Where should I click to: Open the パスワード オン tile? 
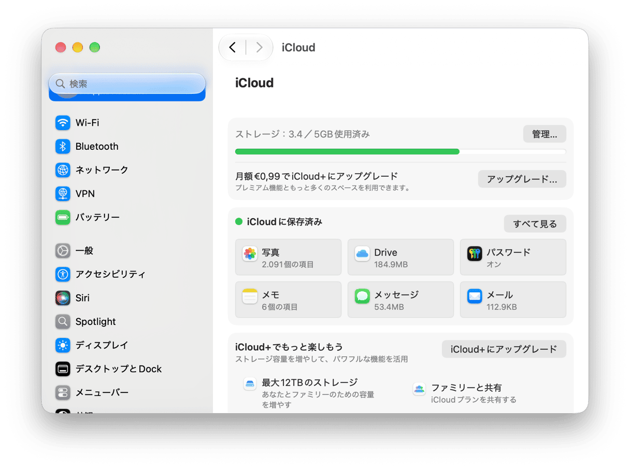coord(513,257)
